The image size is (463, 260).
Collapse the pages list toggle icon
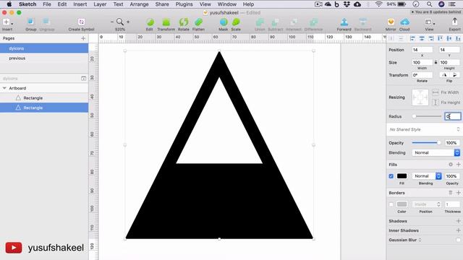84,79
